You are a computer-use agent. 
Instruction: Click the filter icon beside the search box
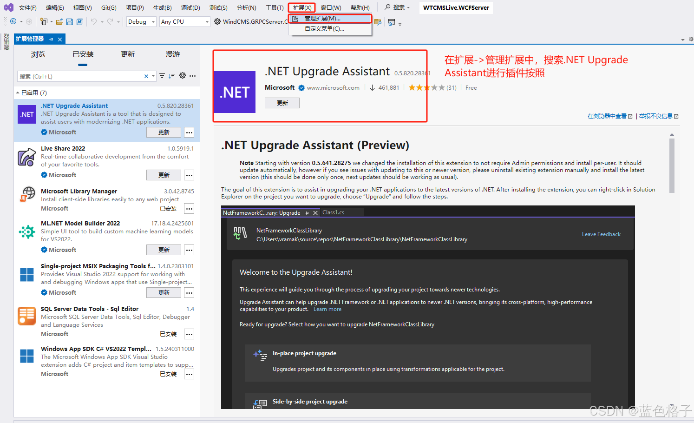point(162,76)
